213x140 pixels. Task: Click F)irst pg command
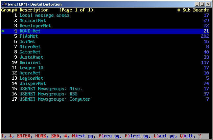click(136, 136)
